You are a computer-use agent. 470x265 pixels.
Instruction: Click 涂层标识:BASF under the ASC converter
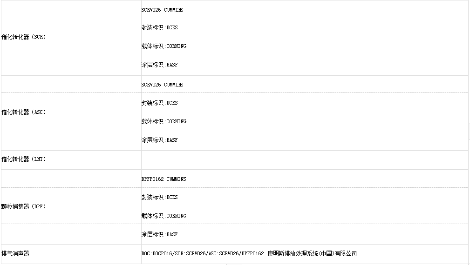(x=159, y=140)
